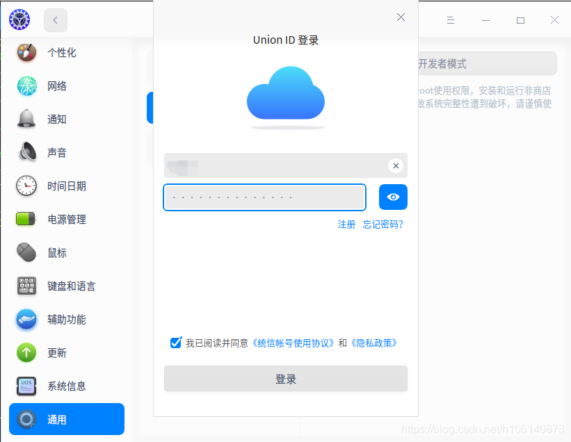
Task: Open the 键盘和语言 keyboard icon
Action: 26,286
